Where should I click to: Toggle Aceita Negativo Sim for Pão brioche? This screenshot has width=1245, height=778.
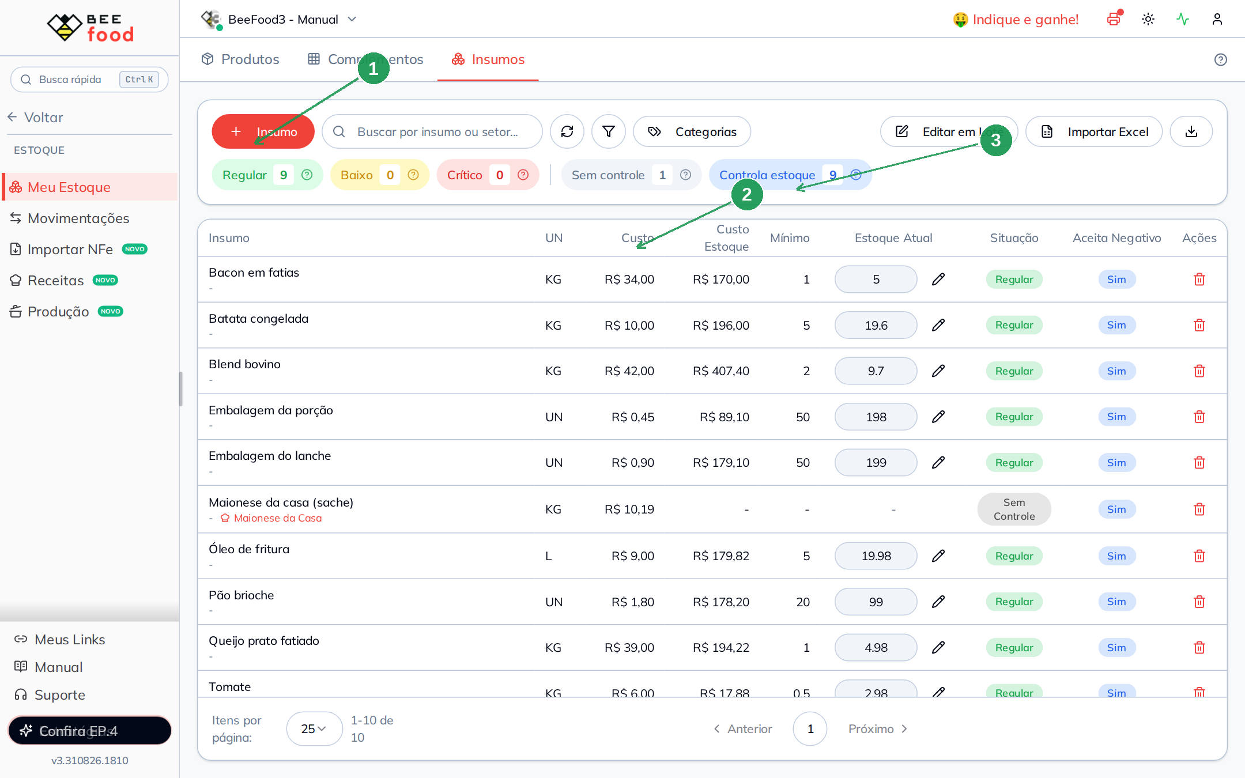click(x=1116, y=602)
